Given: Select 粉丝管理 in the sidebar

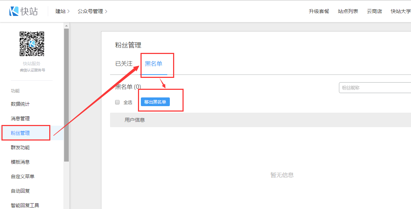Looking at the screenshot, I should [20, 133].
